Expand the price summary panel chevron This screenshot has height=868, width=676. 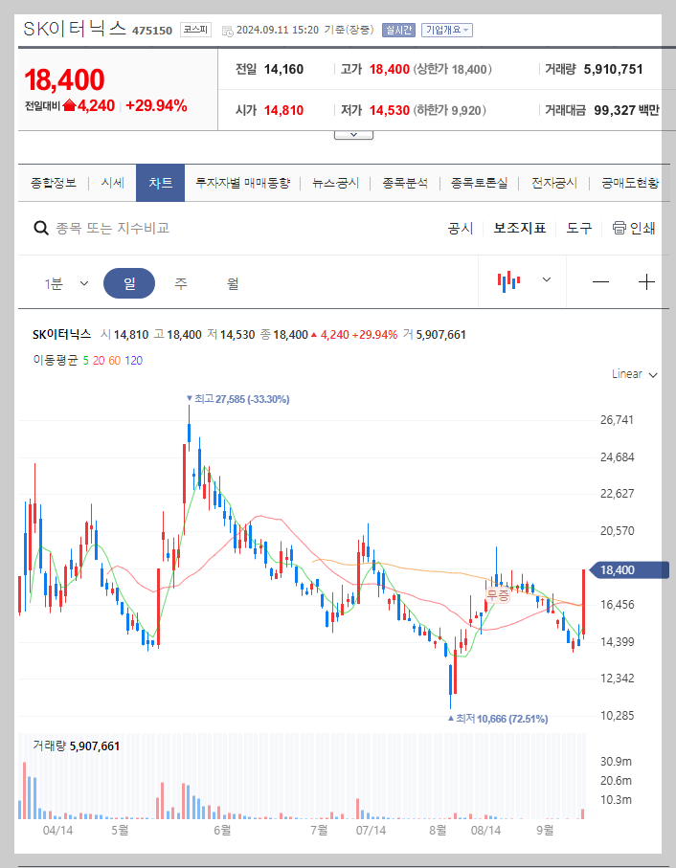353,135
